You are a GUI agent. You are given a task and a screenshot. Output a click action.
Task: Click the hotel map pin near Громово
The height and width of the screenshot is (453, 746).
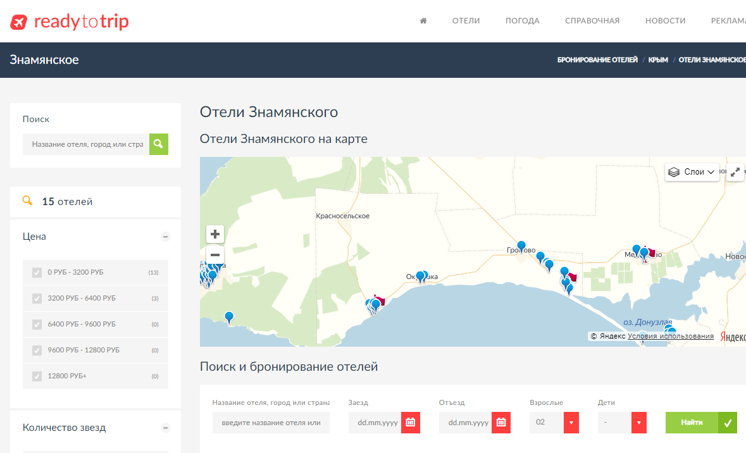tap(521, 246)
